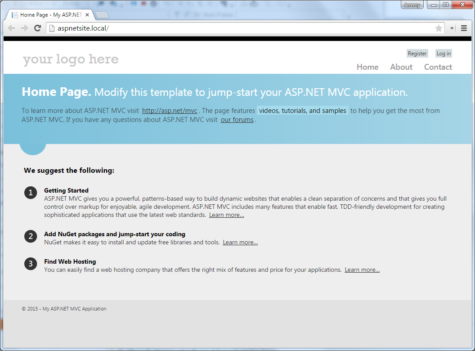The height and width of the screenshot is (351, 475).
Task: Click Learn more under Find Web Hosting
Action: (x=362, y=270)
